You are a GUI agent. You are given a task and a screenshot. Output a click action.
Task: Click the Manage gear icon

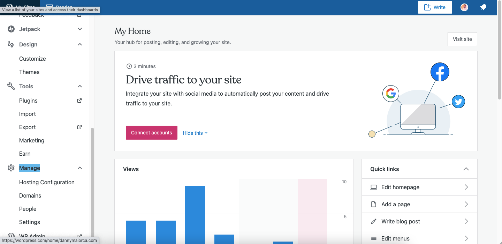(11, 168)
